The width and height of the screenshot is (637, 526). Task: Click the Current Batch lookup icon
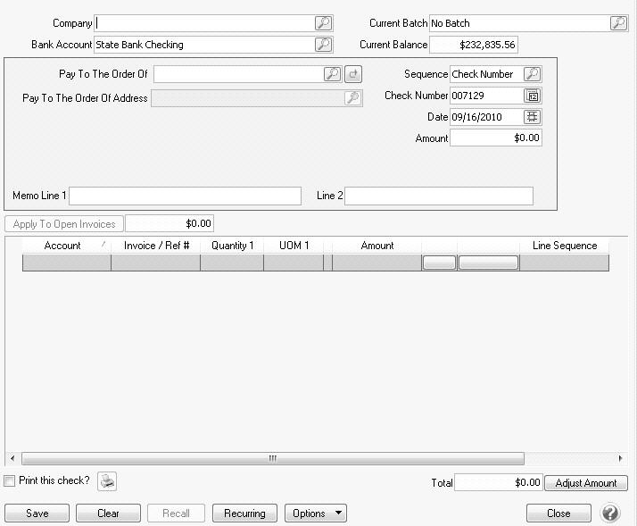618,23
